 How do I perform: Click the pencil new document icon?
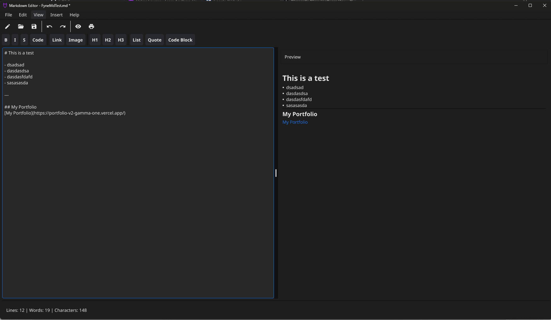click(x=8, y=26)
